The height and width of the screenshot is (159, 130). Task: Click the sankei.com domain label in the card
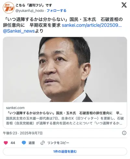[x=15, y=108]
